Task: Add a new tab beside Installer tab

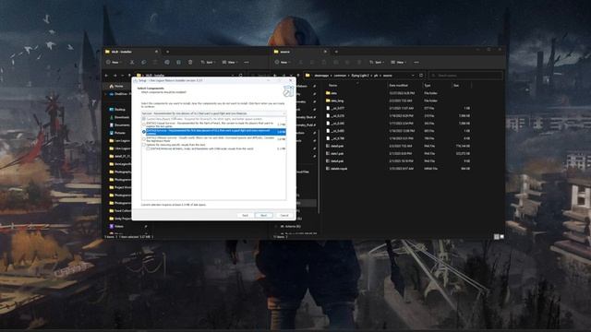Action: tap(167, 52)
